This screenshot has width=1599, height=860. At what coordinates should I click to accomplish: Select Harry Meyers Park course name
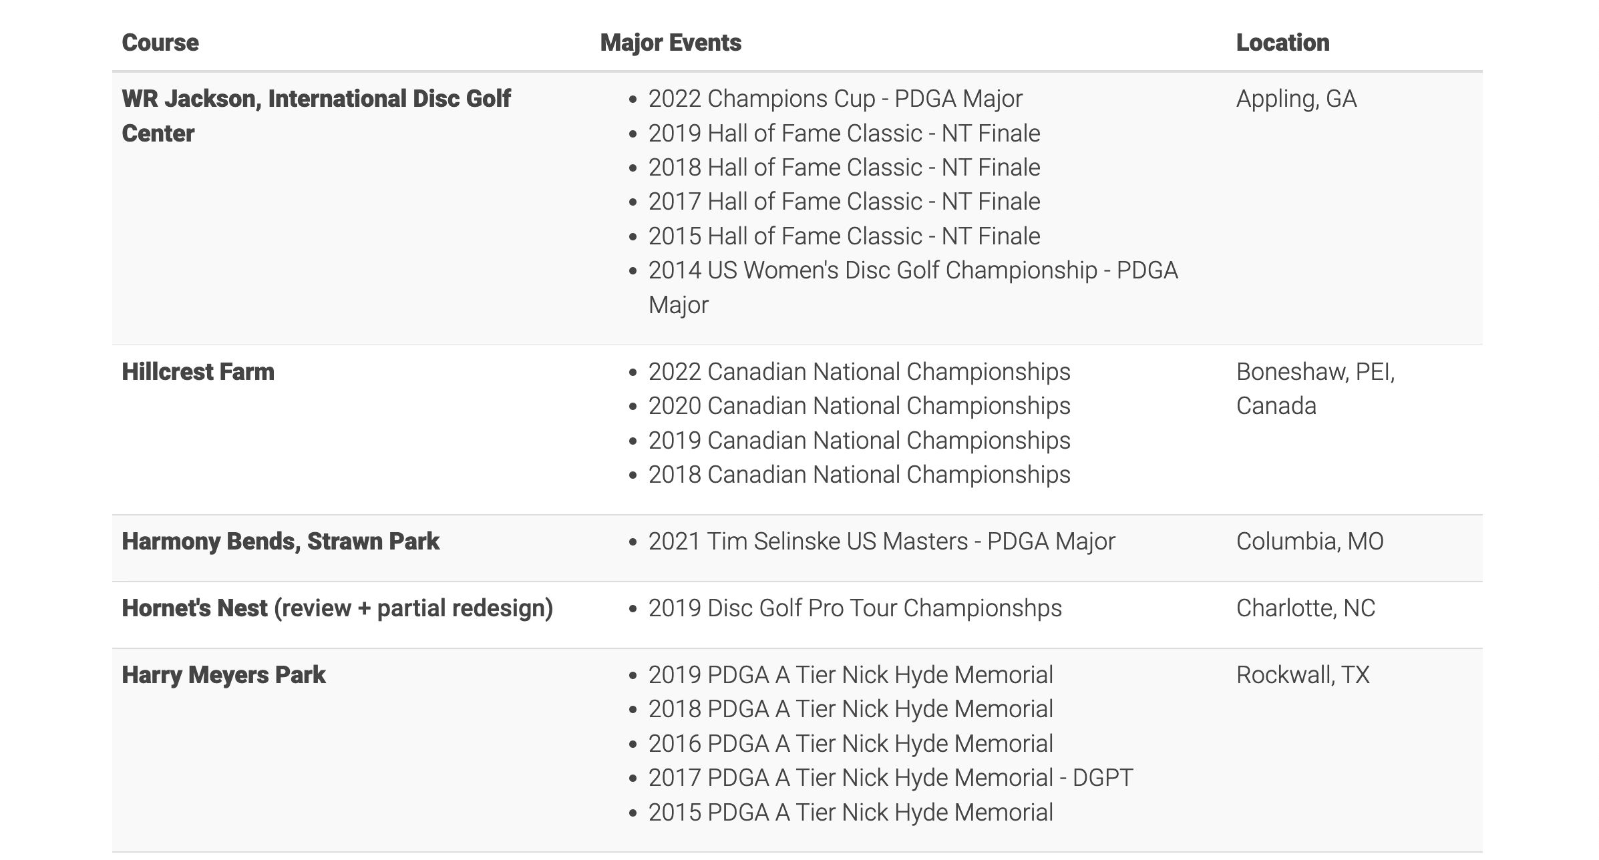click(224, 675)
